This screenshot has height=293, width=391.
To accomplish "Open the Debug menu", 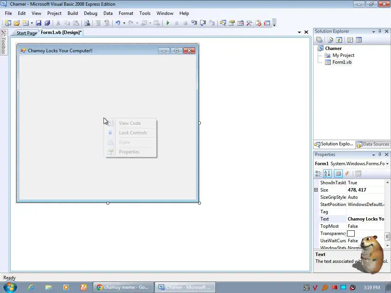I will coord(90,13).
